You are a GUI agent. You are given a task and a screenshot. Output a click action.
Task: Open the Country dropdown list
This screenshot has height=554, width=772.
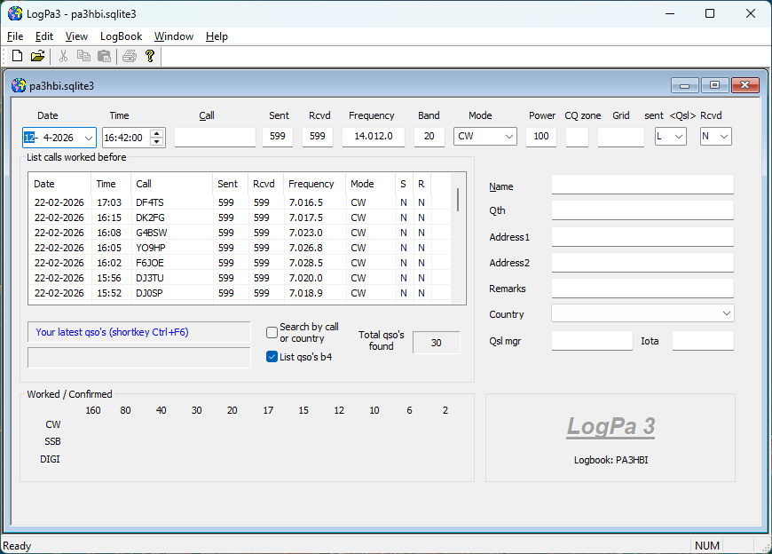click(727, 314)
